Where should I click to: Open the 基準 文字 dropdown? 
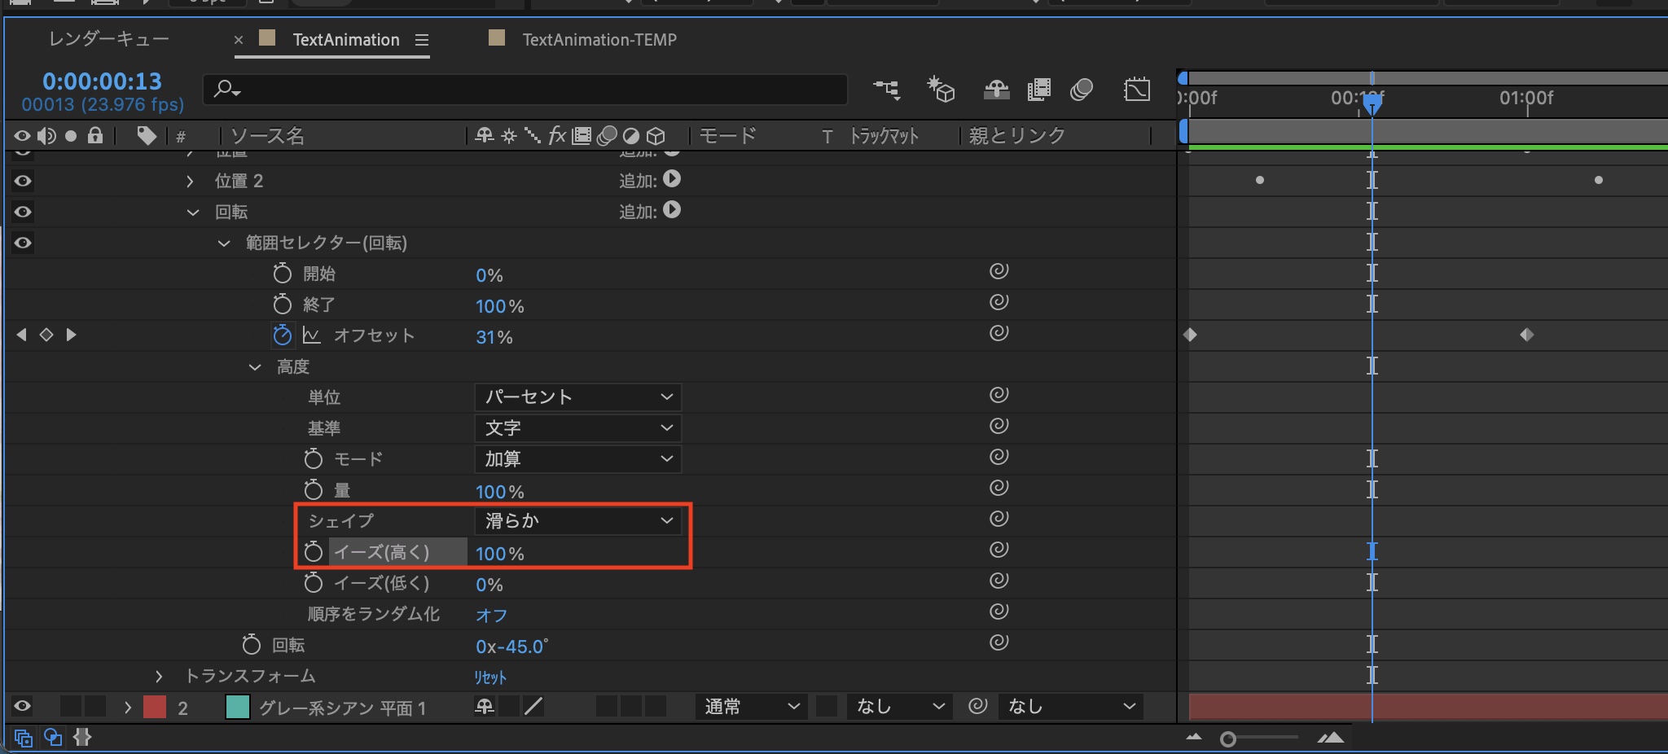577,427
